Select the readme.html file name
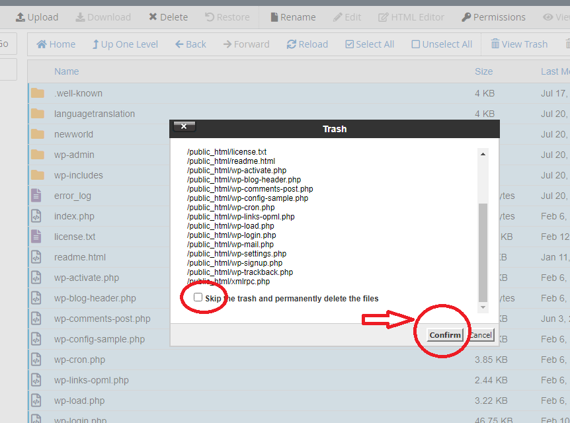Image resolution: width=570 pixels, height=423 pixels. (80, 257)
